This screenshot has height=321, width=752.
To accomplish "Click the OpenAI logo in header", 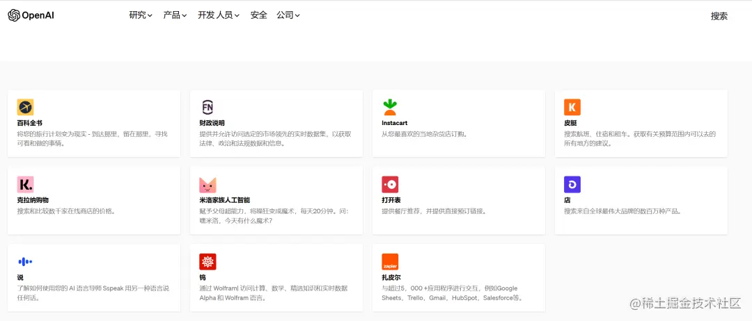I will point(31,15).
